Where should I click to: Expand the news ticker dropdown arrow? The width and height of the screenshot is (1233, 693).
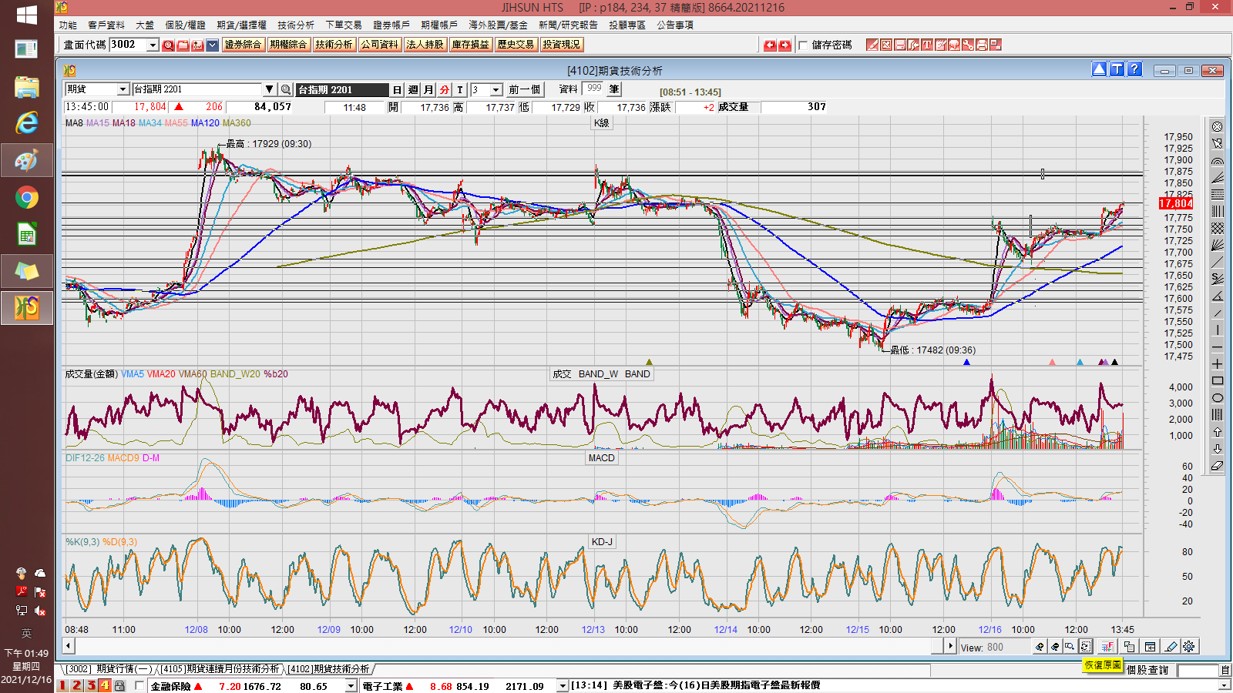1225,686
